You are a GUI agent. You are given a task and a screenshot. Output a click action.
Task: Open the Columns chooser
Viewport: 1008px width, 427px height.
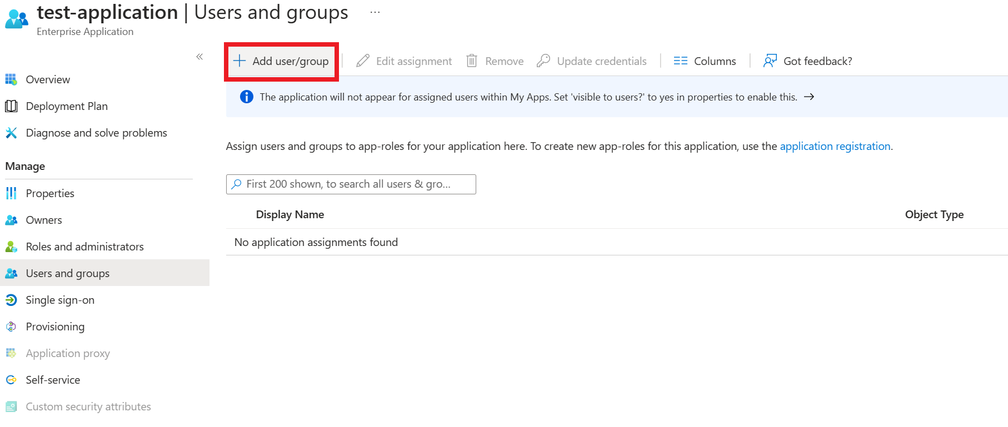[705, 61]
